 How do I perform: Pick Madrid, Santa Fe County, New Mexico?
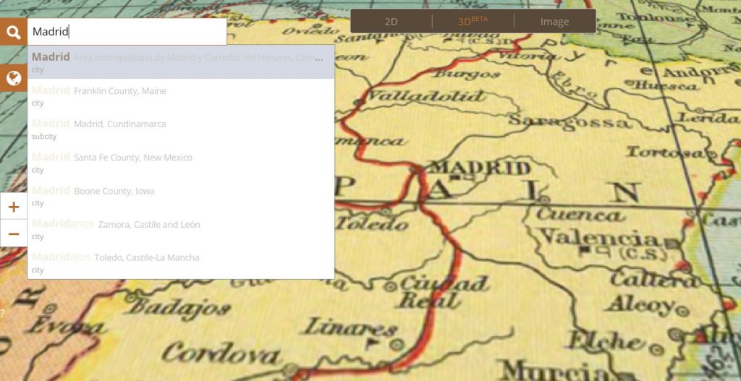tap(181, 163)
